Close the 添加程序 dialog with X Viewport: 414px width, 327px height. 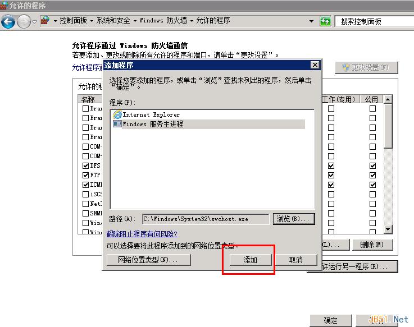[315, 65]
